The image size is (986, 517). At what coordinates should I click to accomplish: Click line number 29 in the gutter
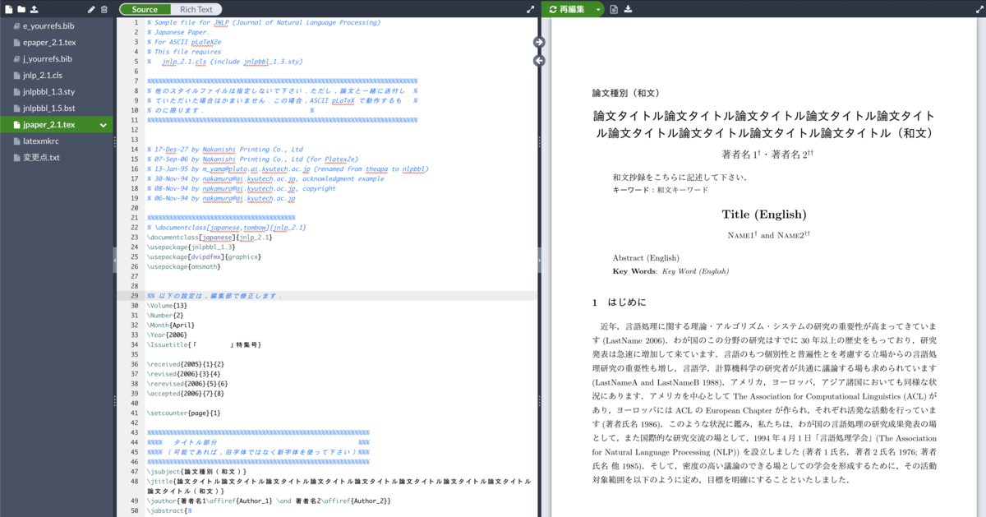133,296
